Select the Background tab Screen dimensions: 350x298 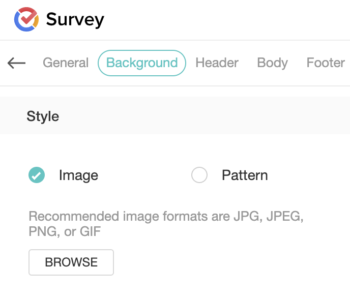click(142, 63)
